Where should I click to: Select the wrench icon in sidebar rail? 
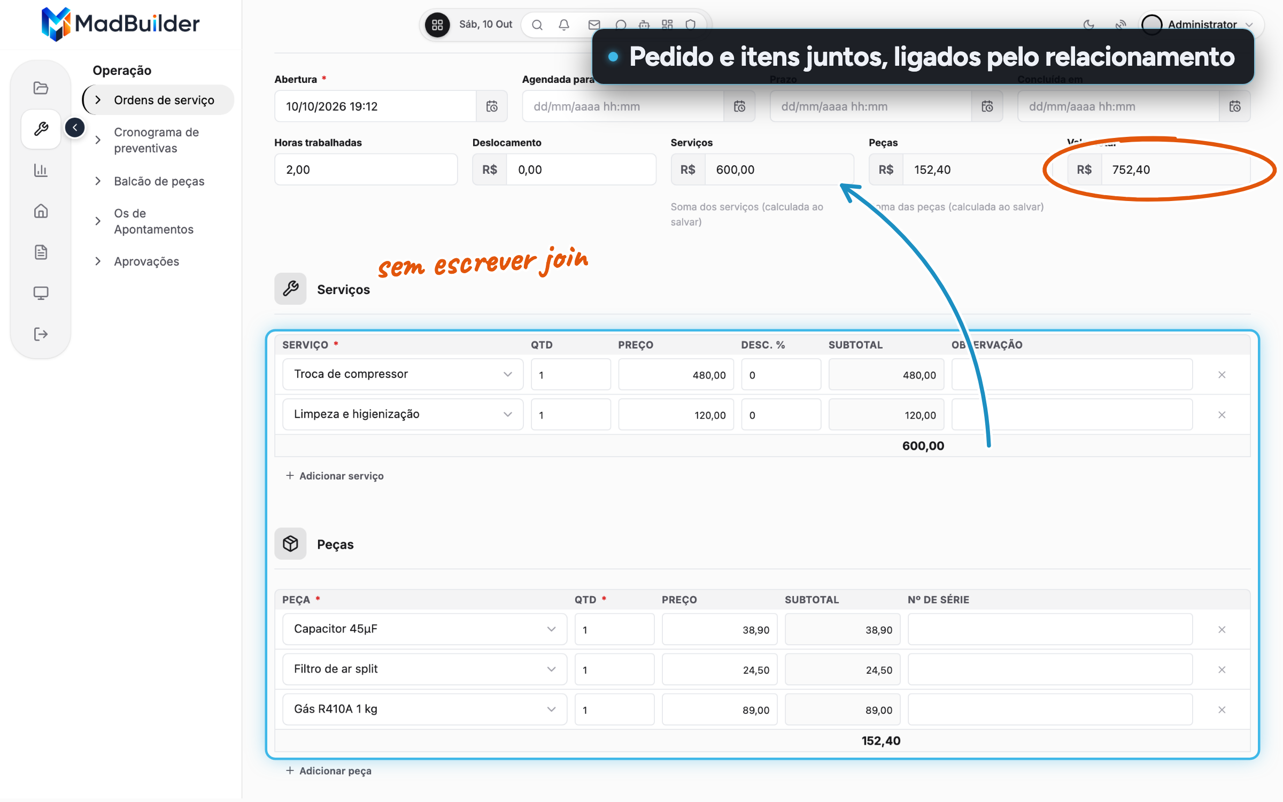[41, 129]
